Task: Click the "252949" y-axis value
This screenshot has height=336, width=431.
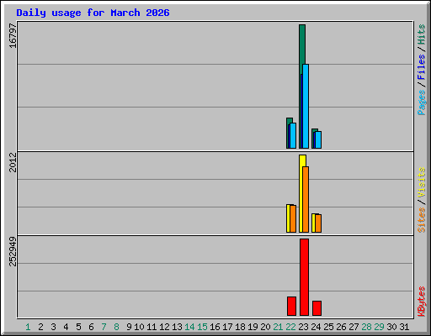Action: coord(13,251)
